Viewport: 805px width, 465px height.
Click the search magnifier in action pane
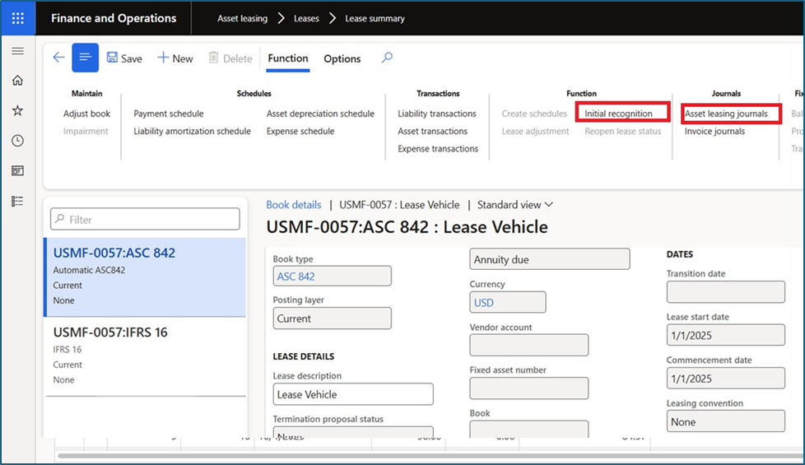click(x=387, y=58)
